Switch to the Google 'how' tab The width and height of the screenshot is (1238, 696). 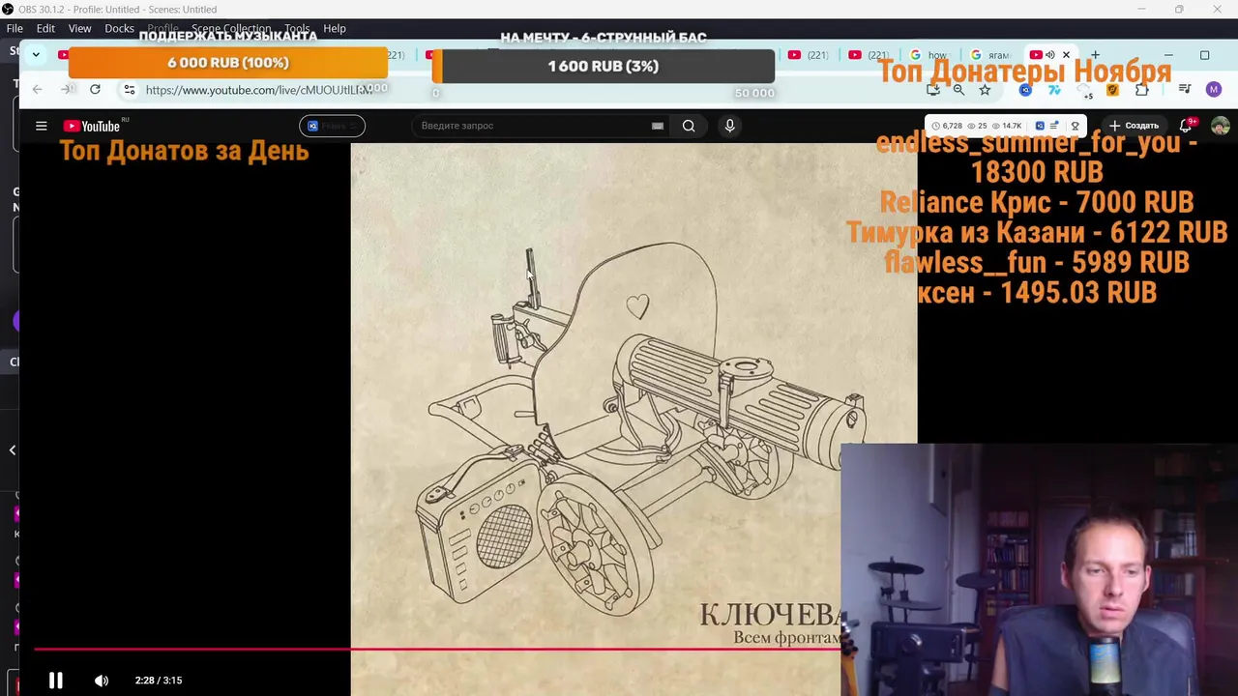click(929, 55)
